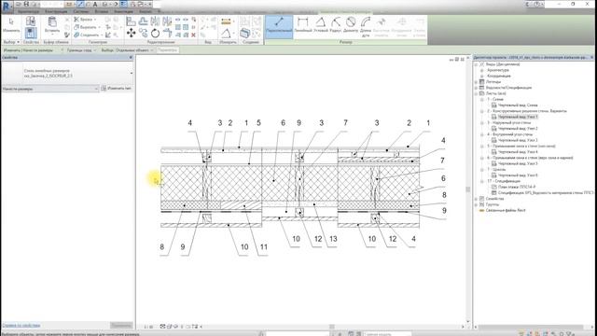Viewport: 597px width, 336px height.
Task: Open the Конструкция ribbon tab
Action: click(x=56, y=11)
